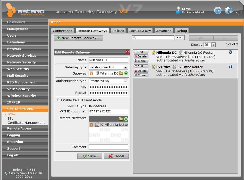Screen dimensions: 244x180
Task: Open the Local RSA Key tab
Action: (140, 31)
